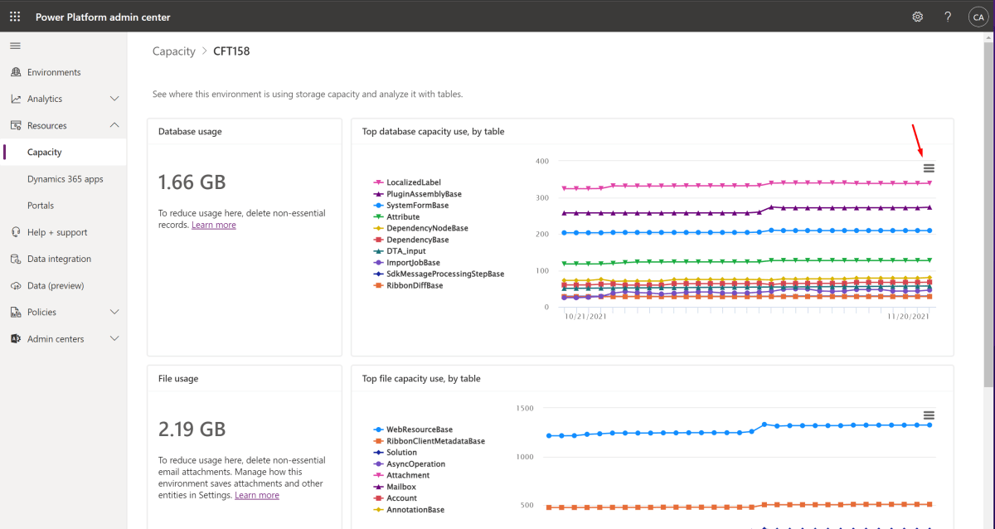Toggle SystemFormBase legend series
This screenshot has width=995, height=529.
[x=411, y=206]
